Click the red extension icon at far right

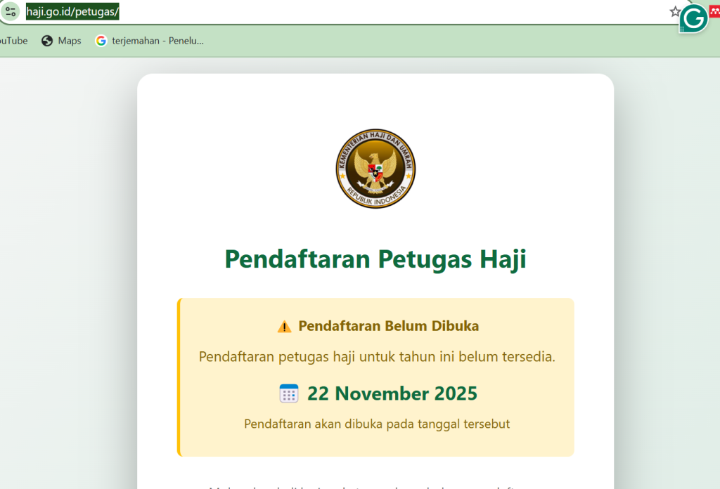click(x=714, y=11)
